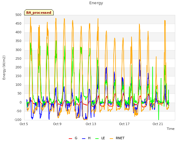Click the Time x-axis label
The image size is (193, 144).
click(170, 129)
